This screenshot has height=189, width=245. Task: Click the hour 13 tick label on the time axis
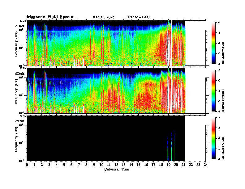pos(124,165)
